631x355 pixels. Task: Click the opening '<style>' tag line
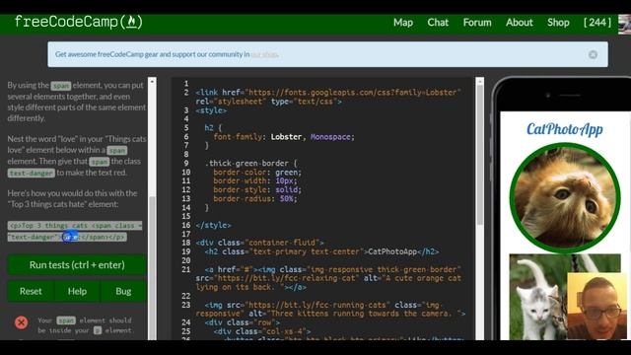pyautogui.click(x=211, y=110)
